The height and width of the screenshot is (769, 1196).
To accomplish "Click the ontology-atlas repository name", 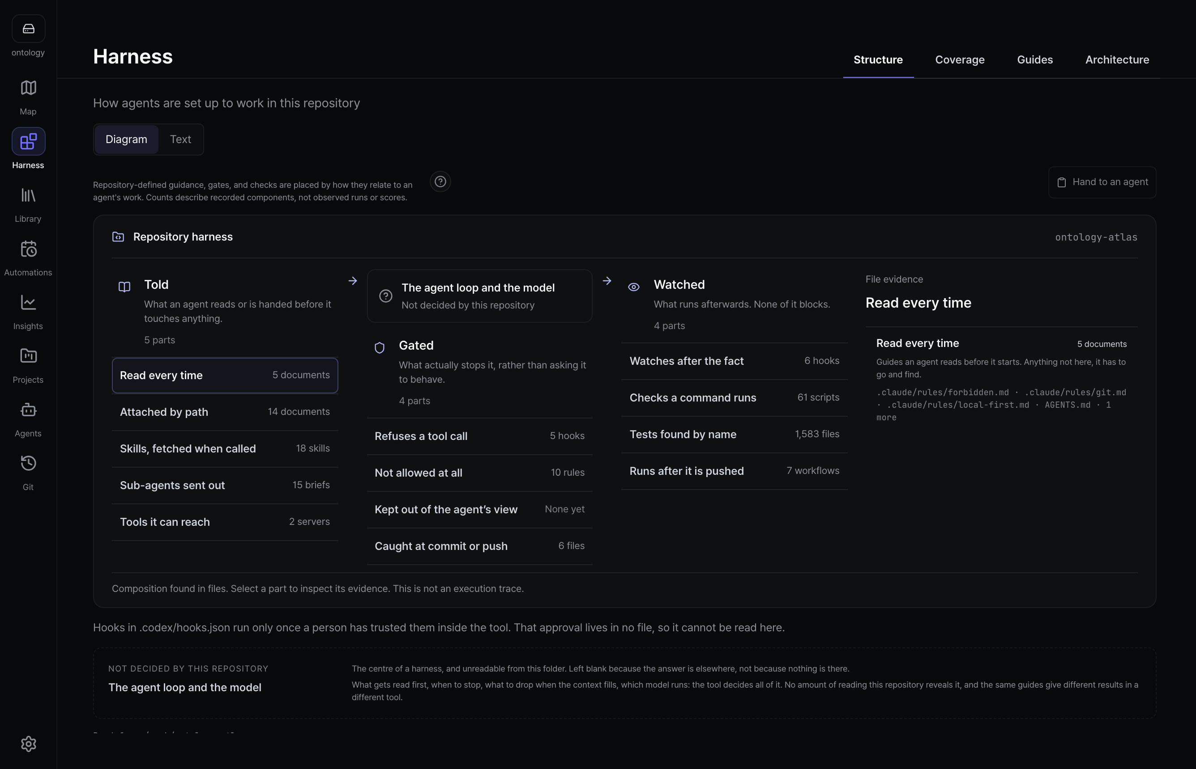I will click(1096, 237).
